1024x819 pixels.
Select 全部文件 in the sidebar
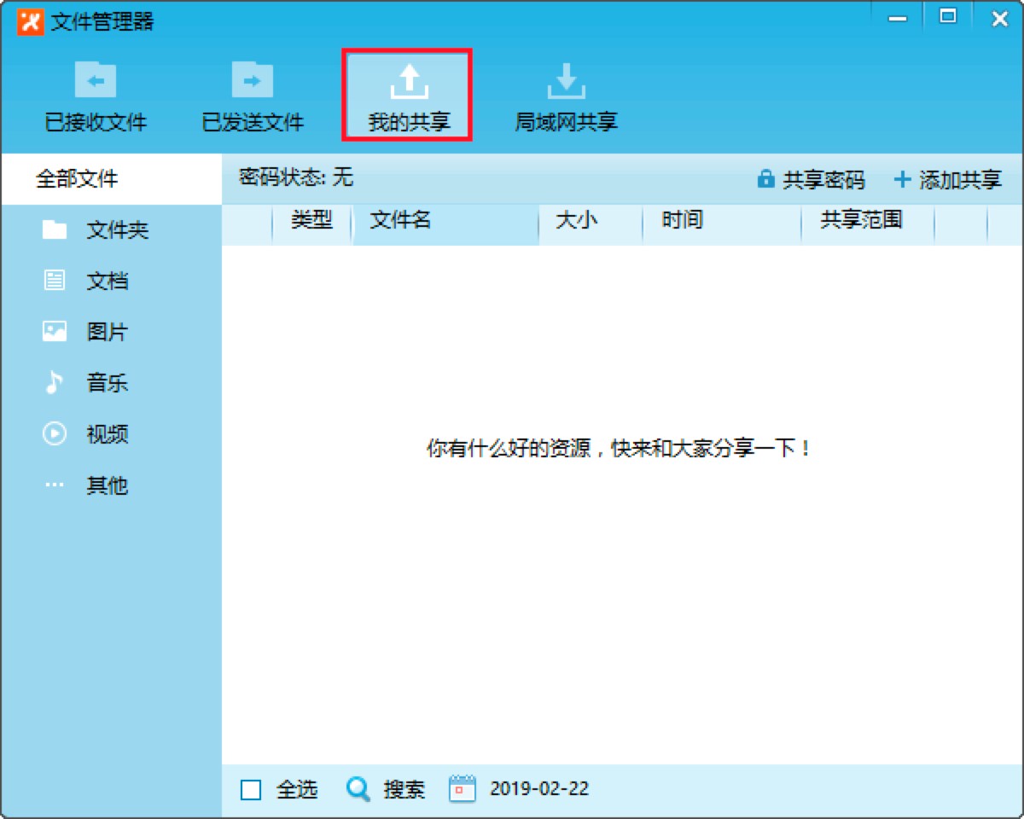111,179
